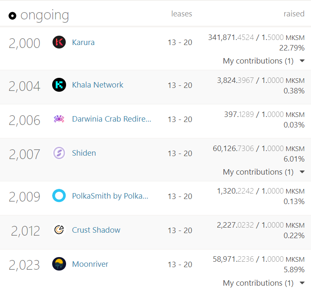Click the Crust Shadow logo icon
The height and width of the screenshot is (292, 311).
point(59,230)
